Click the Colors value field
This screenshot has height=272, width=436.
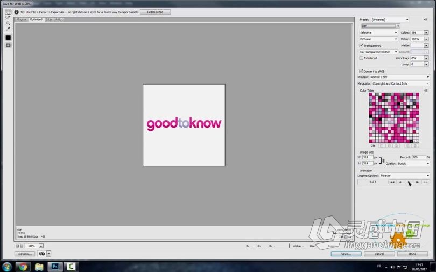click(417, 33)
